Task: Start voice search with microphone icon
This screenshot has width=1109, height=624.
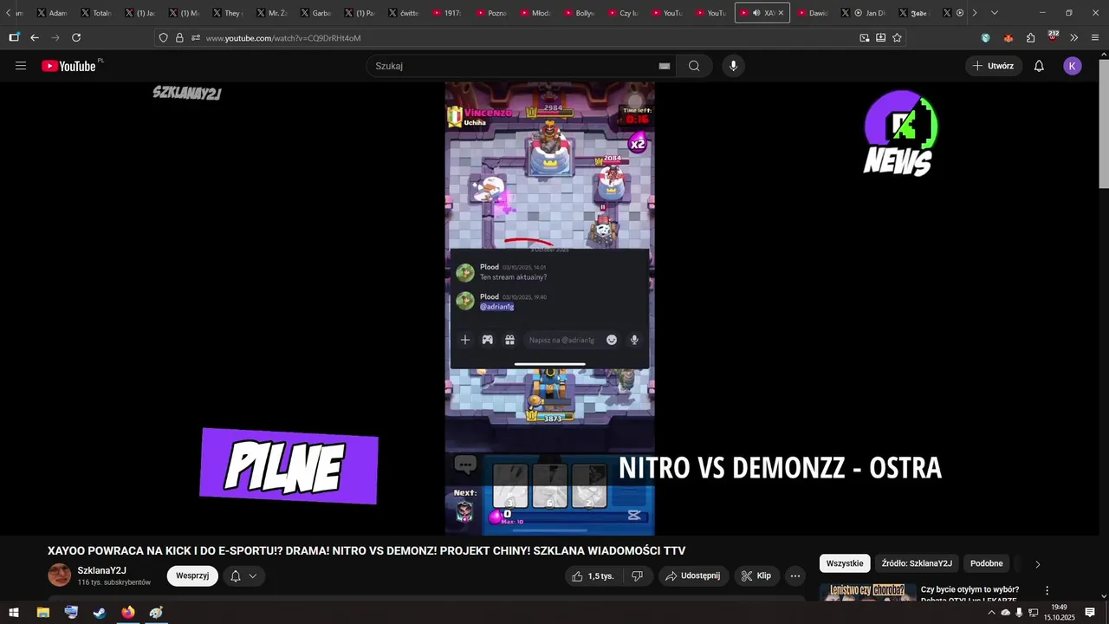Action: tap(733, 66)
